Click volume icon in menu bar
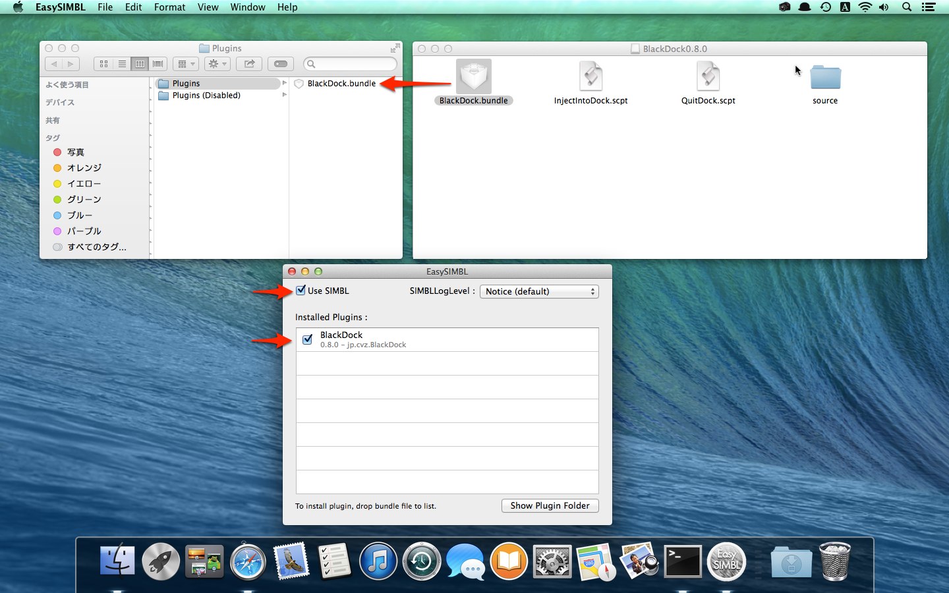 point(884,7)
